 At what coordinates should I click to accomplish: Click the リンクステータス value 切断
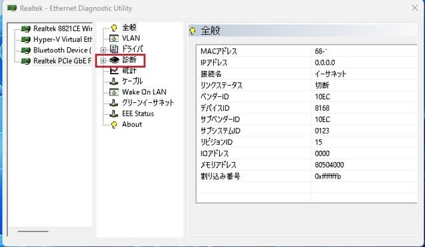point(322,86)
